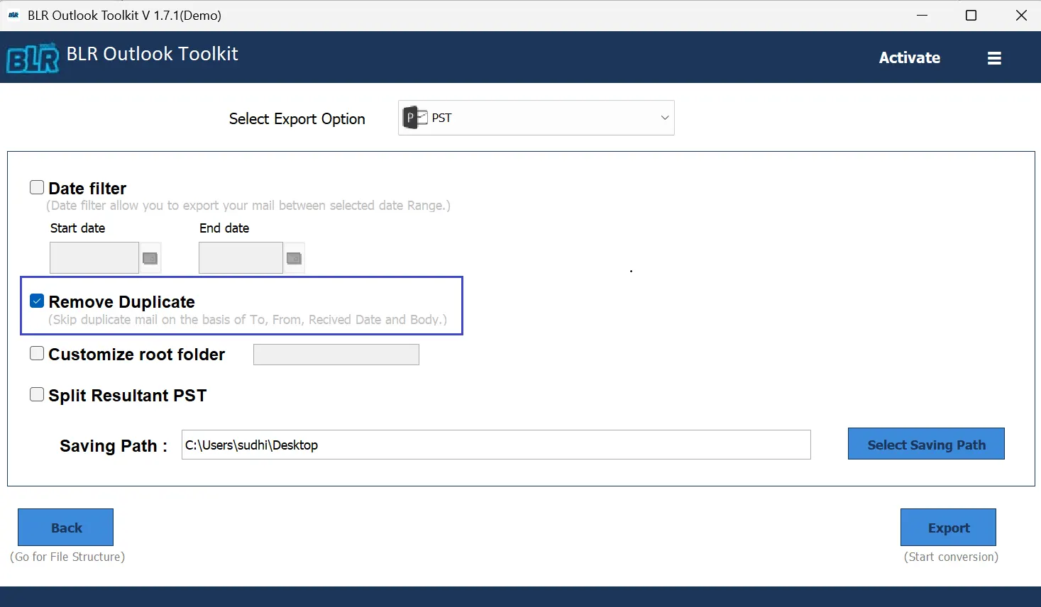The width and height of the screenshot is (1041, 607).
Task: Open the End date calendar picker
Action: 294,258
